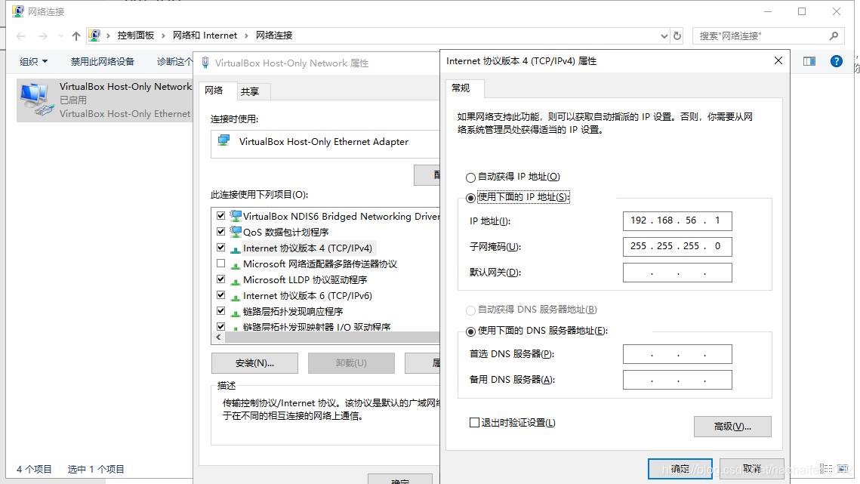Click the empty 默认网关 field
860x484 pixels.
pos(677,272)
